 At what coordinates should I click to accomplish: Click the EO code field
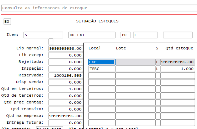point(7,21)
